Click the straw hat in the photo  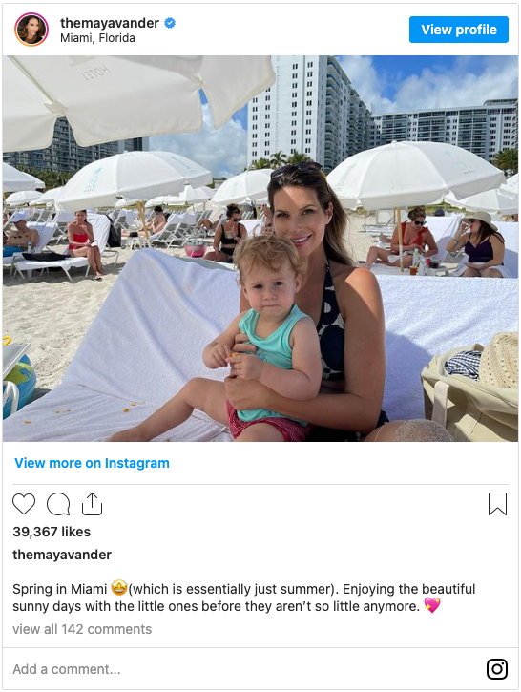tap(498, 361)
